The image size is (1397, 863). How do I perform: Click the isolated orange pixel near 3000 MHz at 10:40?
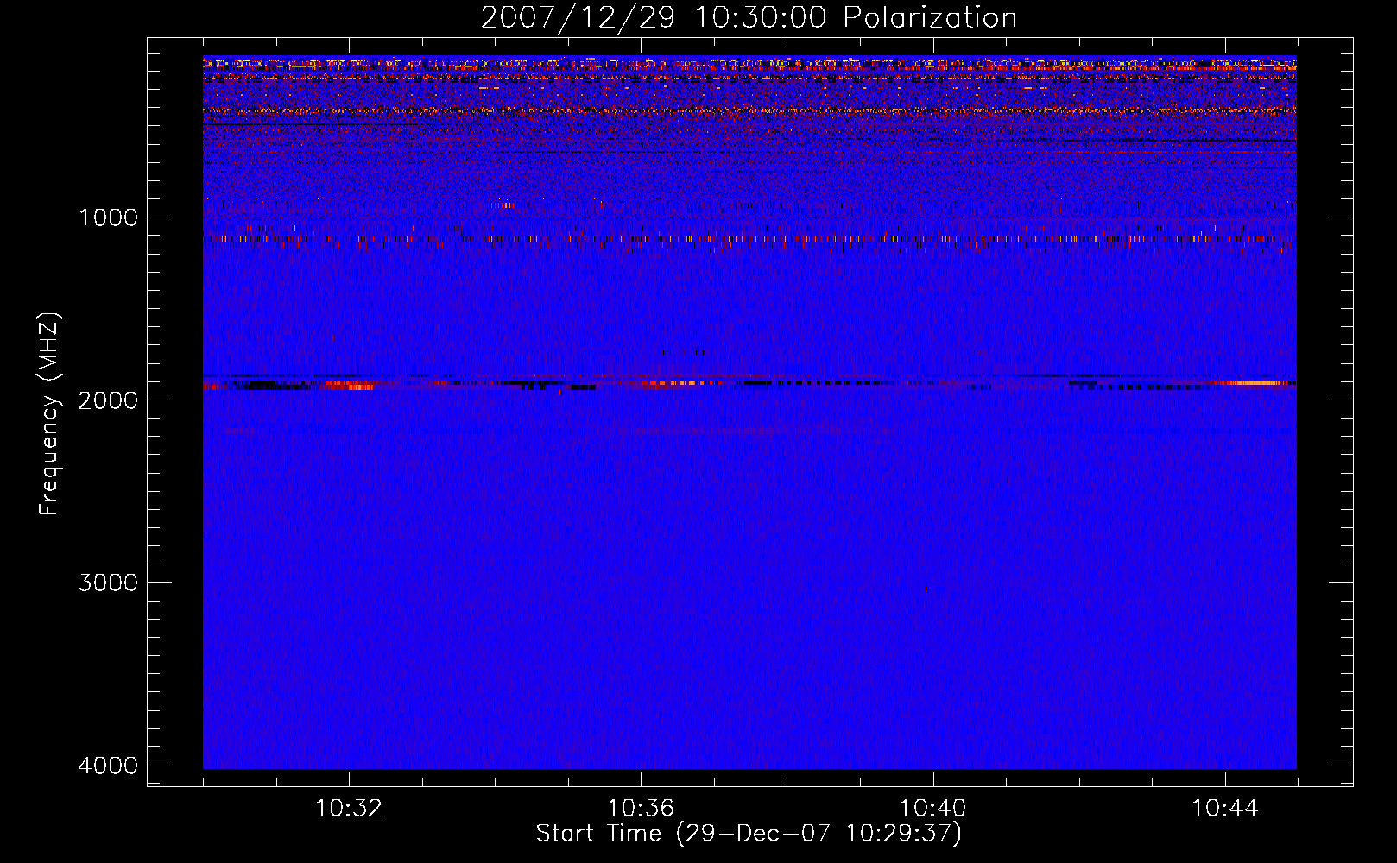tap(926, 589)
